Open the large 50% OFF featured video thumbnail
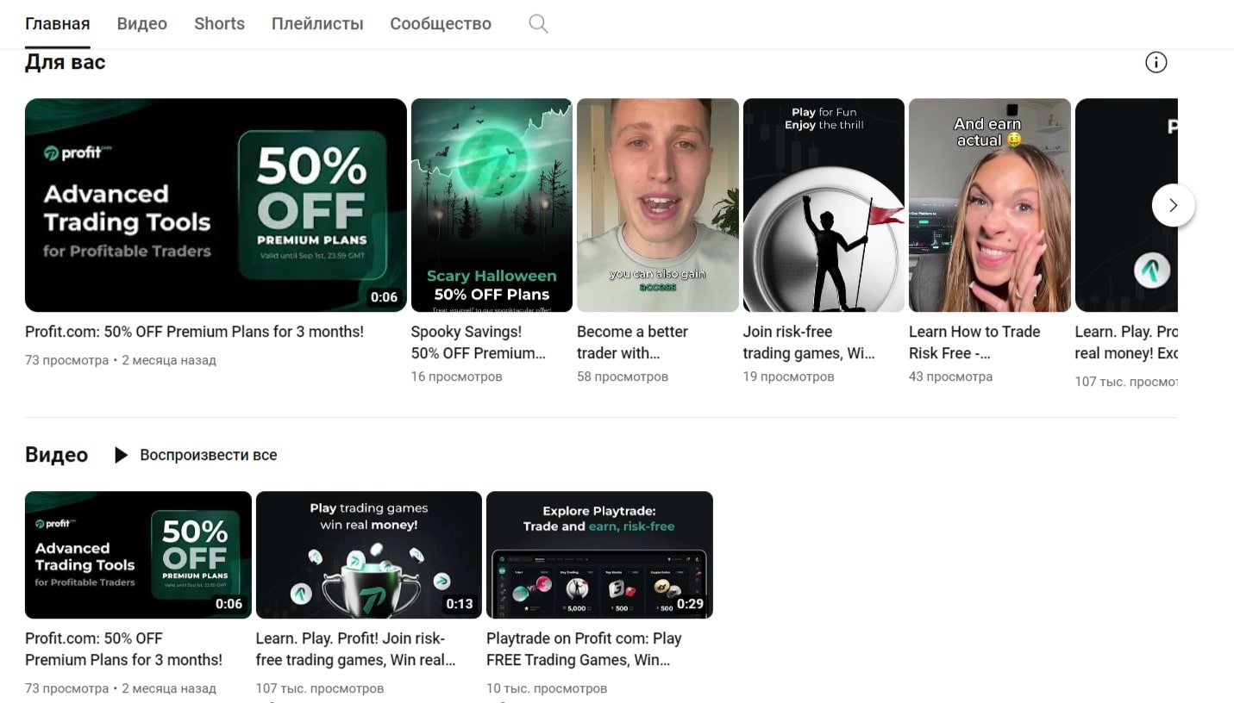The image size is (1234, 703). click(x=216, y=205)
